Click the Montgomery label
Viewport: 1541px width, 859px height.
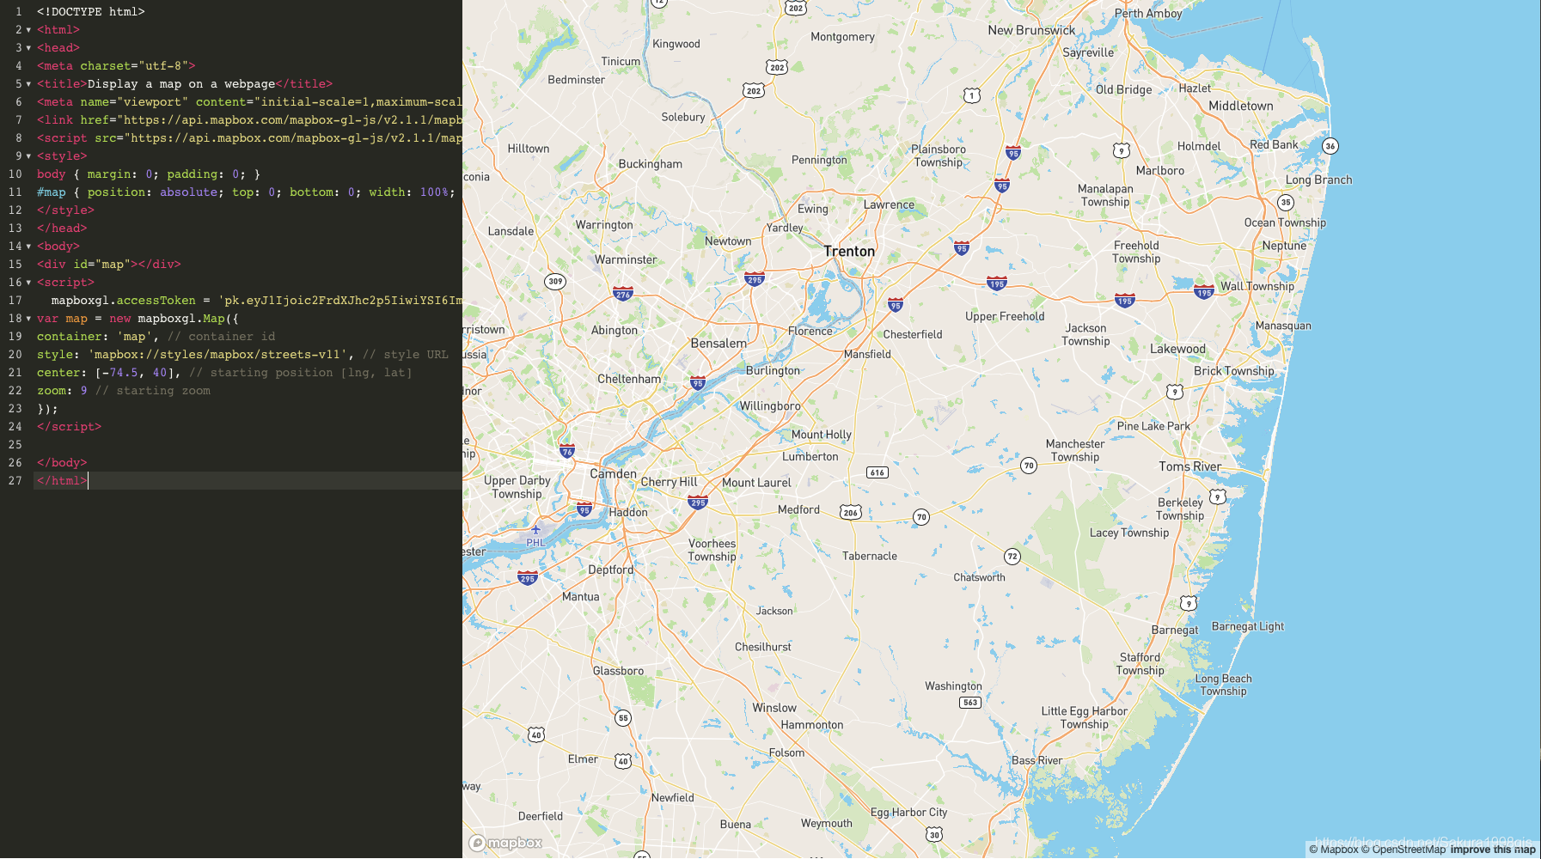click(x=843, y=37)
